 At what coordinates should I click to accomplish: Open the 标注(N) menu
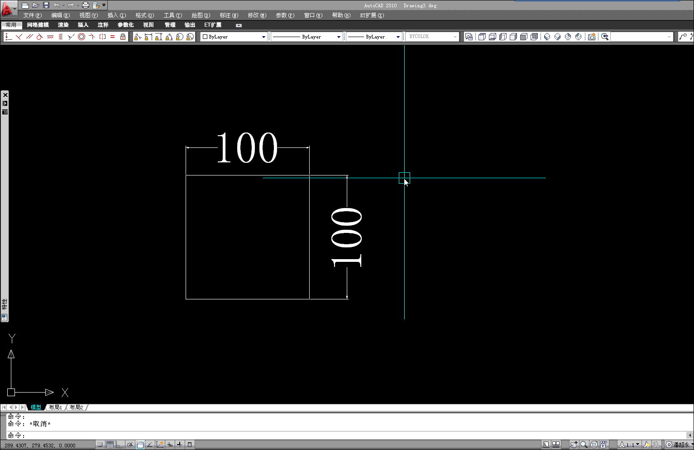(229, 15)
